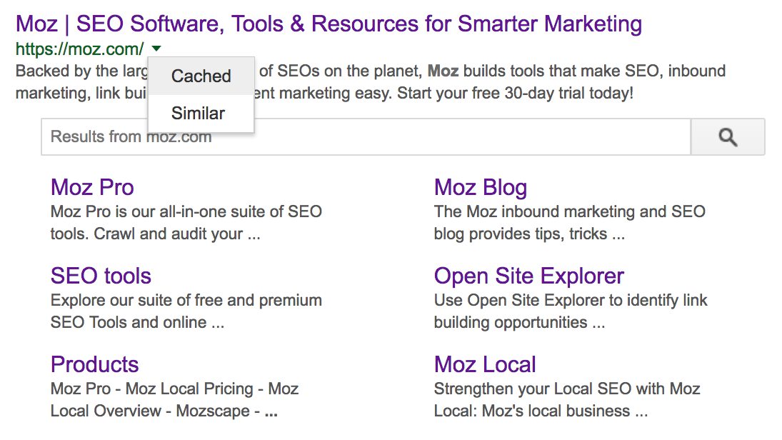Screen dimensions: 782x440
Task: Go to the Moz Local link
Action: point(484,364)
